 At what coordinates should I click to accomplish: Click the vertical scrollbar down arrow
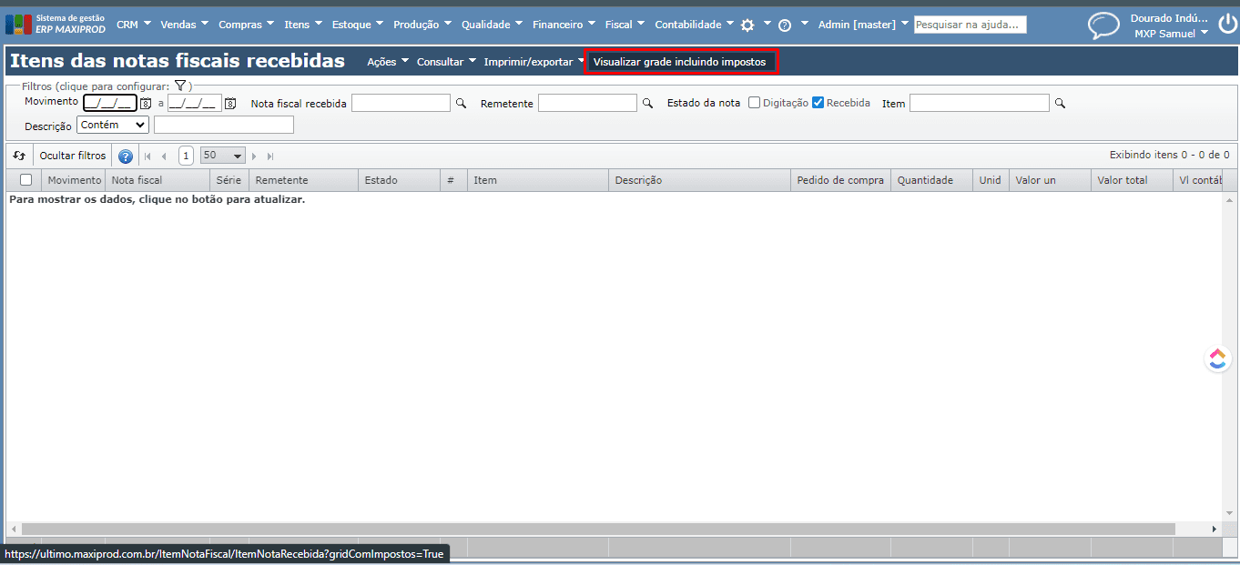(1230, 515)
